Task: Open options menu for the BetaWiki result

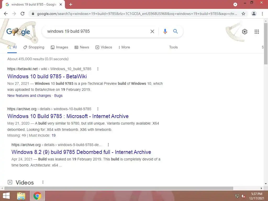Action: (x=98, y=69)
